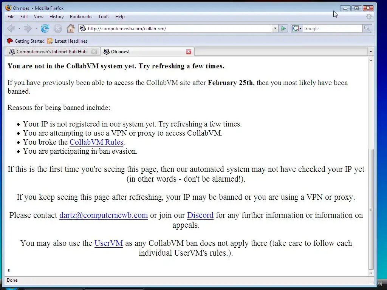Screen dimensions: 387x290
Task: Click the search magnifier button
Action: 367,29
